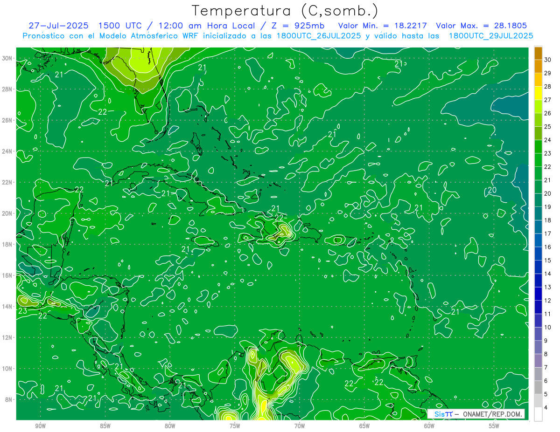
Task: Click the "23" contour label over Central America
Action: point(22,311)
